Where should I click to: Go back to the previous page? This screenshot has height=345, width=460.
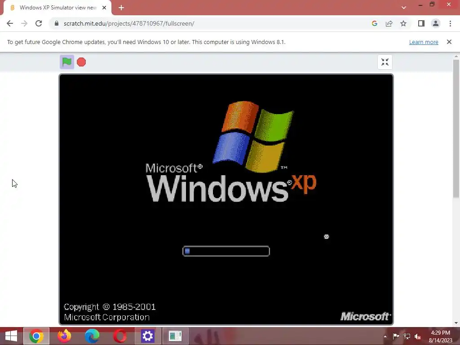pos(10,23)
